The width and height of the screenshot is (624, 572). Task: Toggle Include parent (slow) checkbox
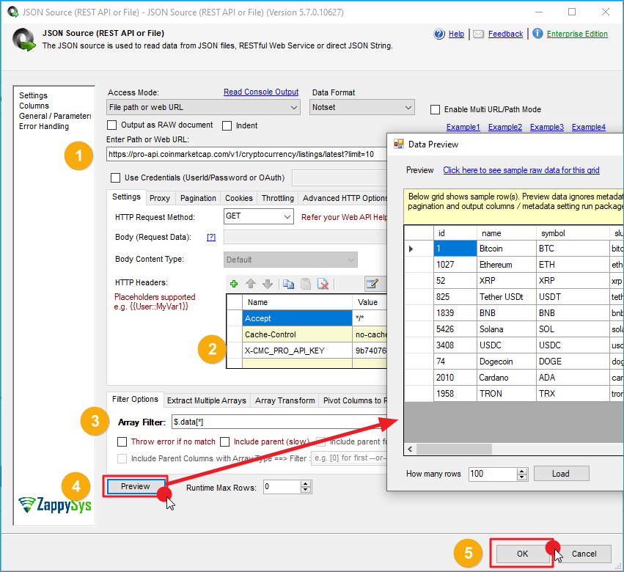coord(225,442)
